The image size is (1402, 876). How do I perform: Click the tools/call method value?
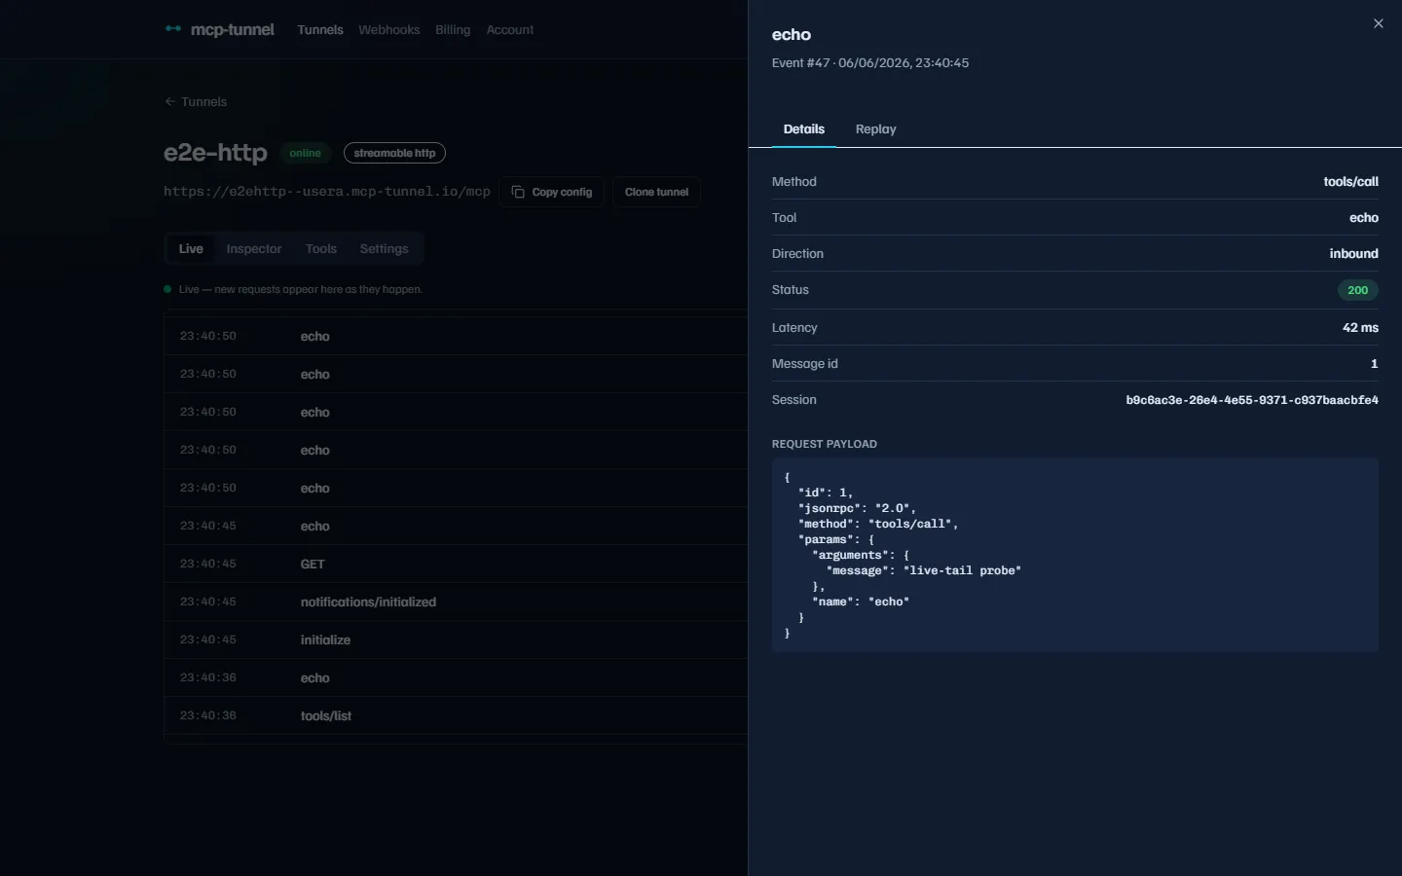1350,182
